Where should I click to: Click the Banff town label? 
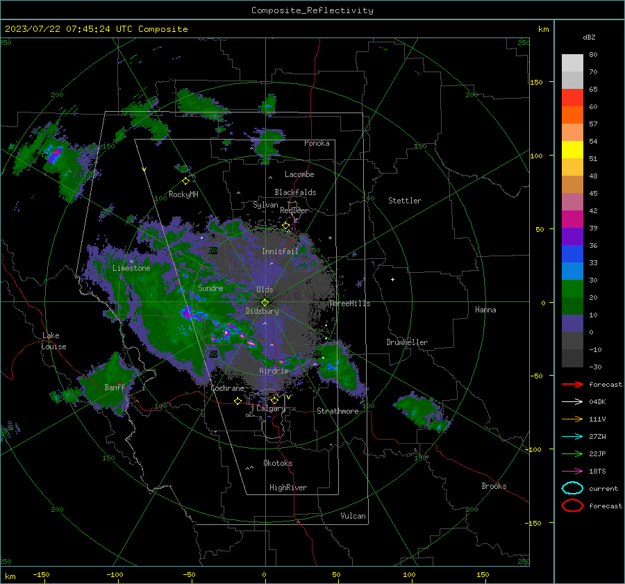point(115,387)
